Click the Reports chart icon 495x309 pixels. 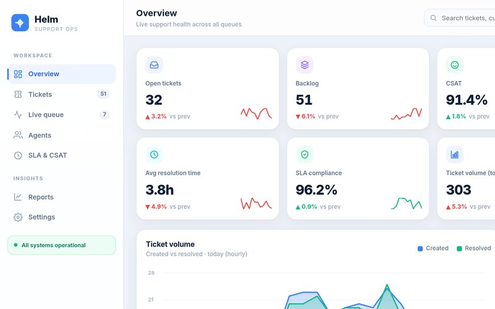(18, 197)
